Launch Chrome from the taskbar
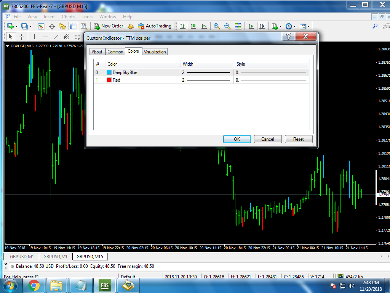Image resolution: width=390 pixels, height=293 pixels. coord(34,285)
